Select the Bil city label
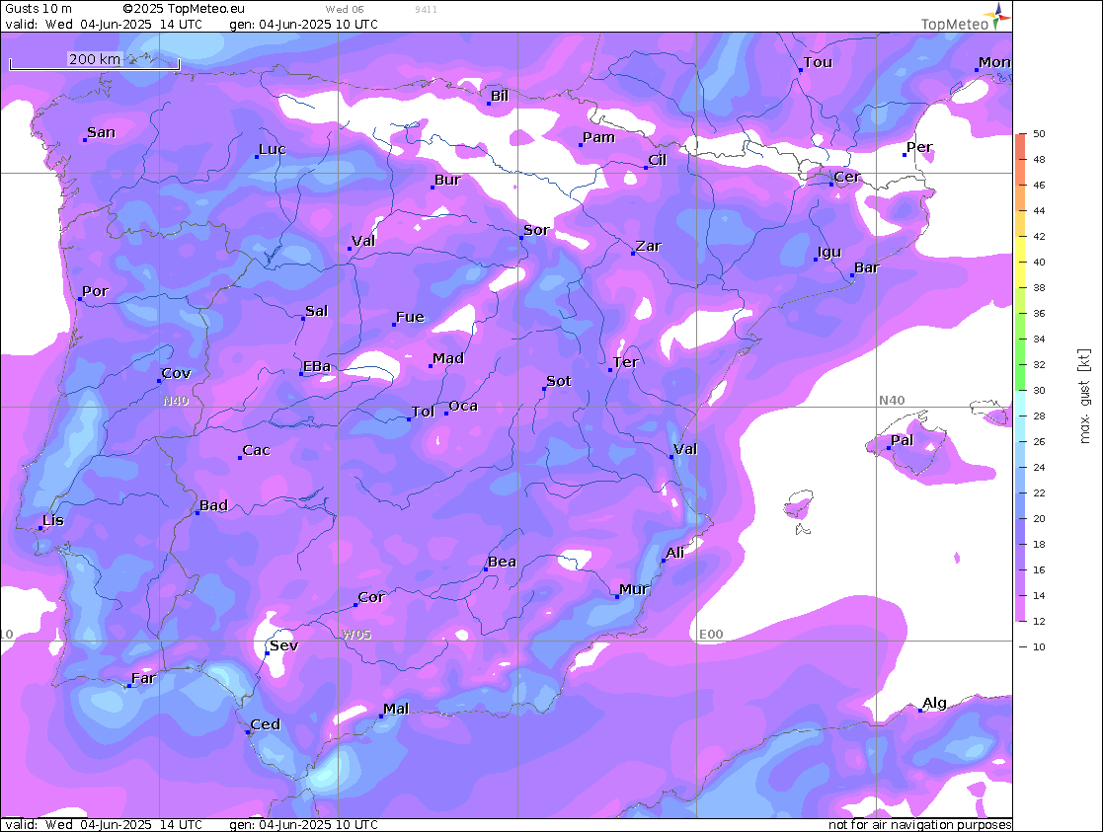Image resolution: width=1103 pixels, height=832 pixels. click(x=500, y=95)
